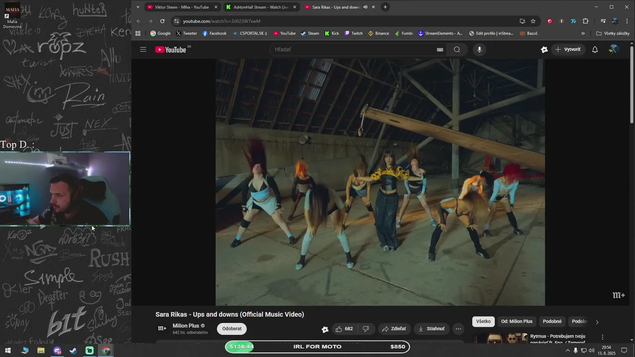Screen dimensions: 635x357
Task: Open the Chrome apps grid shortcut
Action: [x=138, y=33]
